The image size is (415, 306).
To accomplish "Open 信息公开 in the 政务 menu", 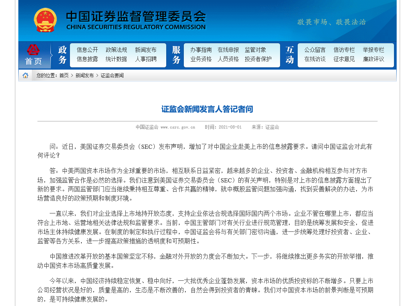I will tap(87, 50).
